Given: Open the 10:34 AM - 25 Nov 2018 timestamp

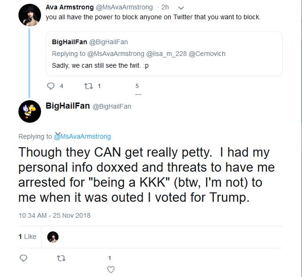Looking at the screenshot, I should click(55, 215).
